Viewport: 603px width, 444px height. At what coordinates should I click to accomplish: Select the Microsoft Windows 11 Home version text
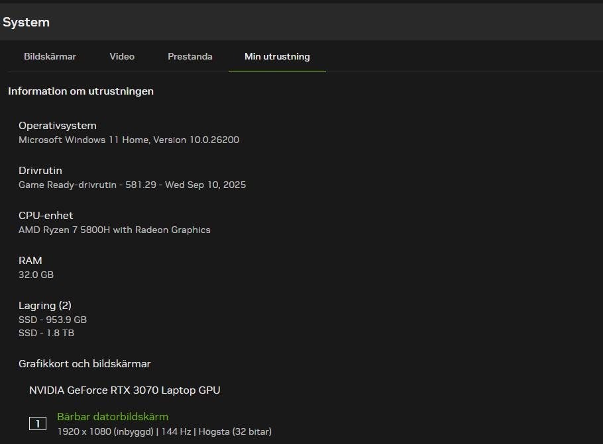click(x=129, y=140)
